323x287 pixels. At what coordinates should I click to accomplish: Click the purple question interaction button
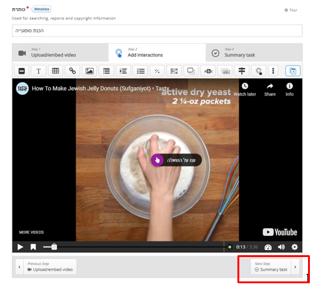(x=157, y=160)
